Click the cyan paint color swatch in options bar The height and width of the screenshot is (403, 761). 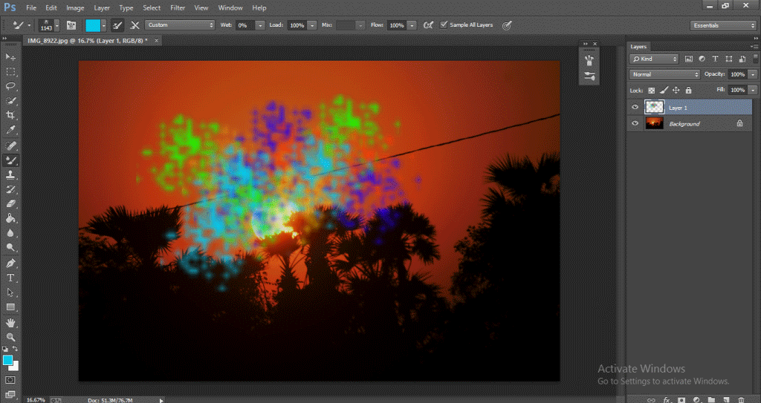(93, 24)
